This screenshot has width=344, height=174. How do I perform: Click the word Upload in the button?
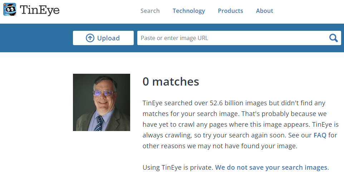click(108, 38)
